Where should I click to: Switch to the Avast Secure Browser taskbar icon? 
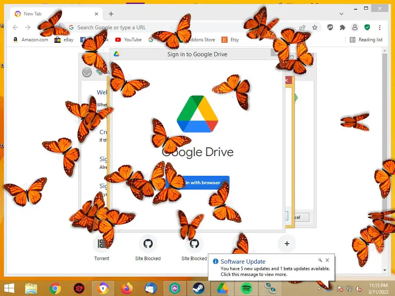pos(103,288)
